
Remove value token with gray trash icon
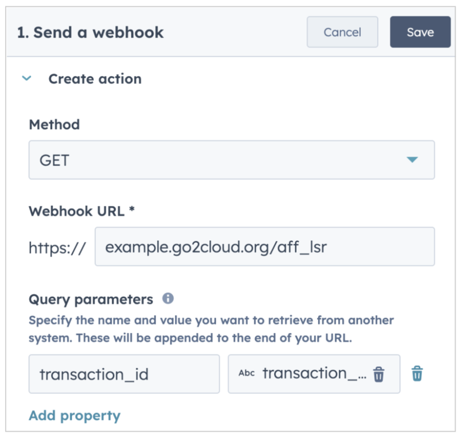point(379,374)
